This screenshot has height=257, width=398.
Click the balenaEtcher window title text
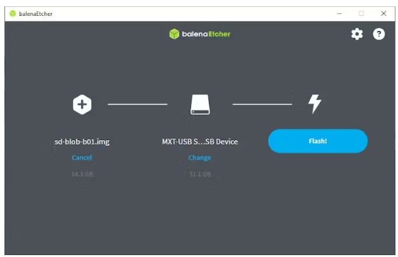coord(36,13)
